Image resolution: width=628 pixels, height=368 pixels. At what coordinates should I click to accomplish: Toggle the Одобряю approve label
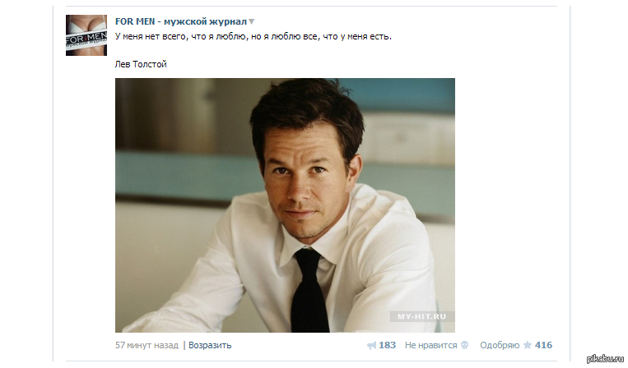click(x=500, y=345)
